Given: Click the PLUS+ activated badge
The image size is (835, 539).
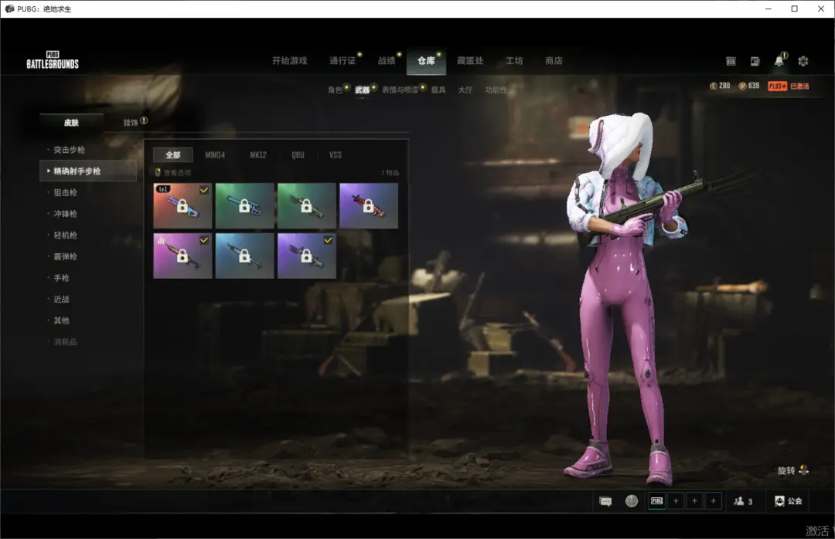Looking at the screenshot, I should click(x=789, y=86).
